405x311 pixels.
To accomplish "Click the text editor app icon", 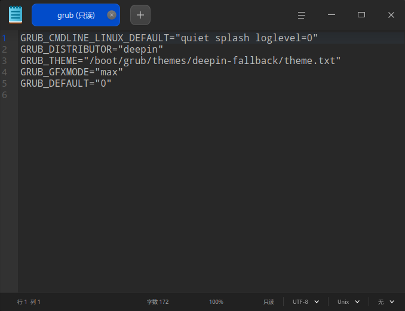I will pos(16,15).
